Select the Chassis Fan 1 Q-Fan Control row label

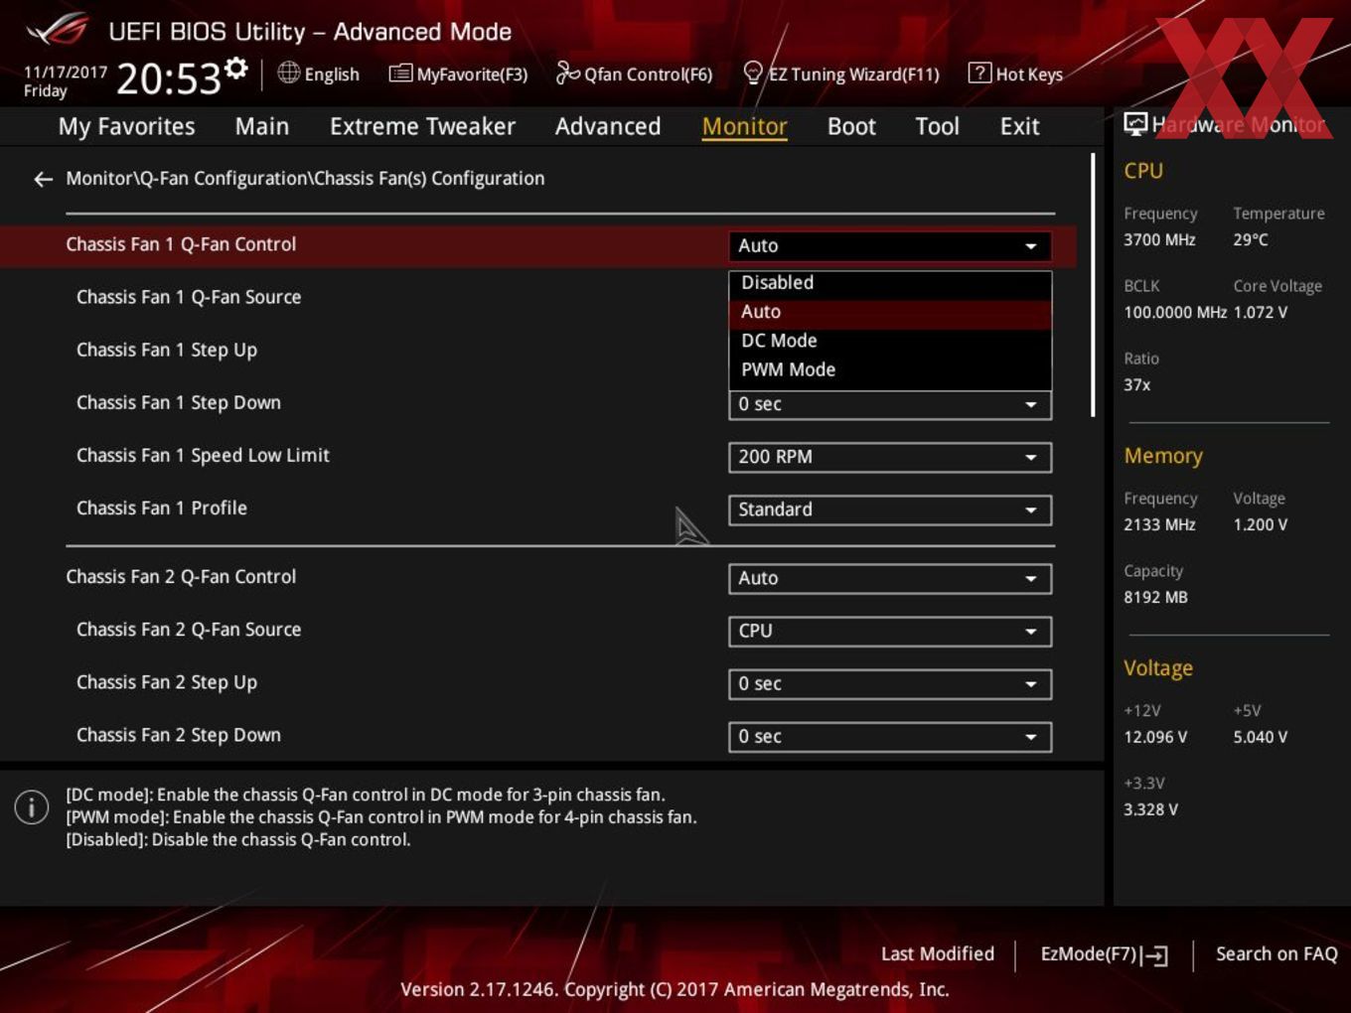click(x=181, y=244)
